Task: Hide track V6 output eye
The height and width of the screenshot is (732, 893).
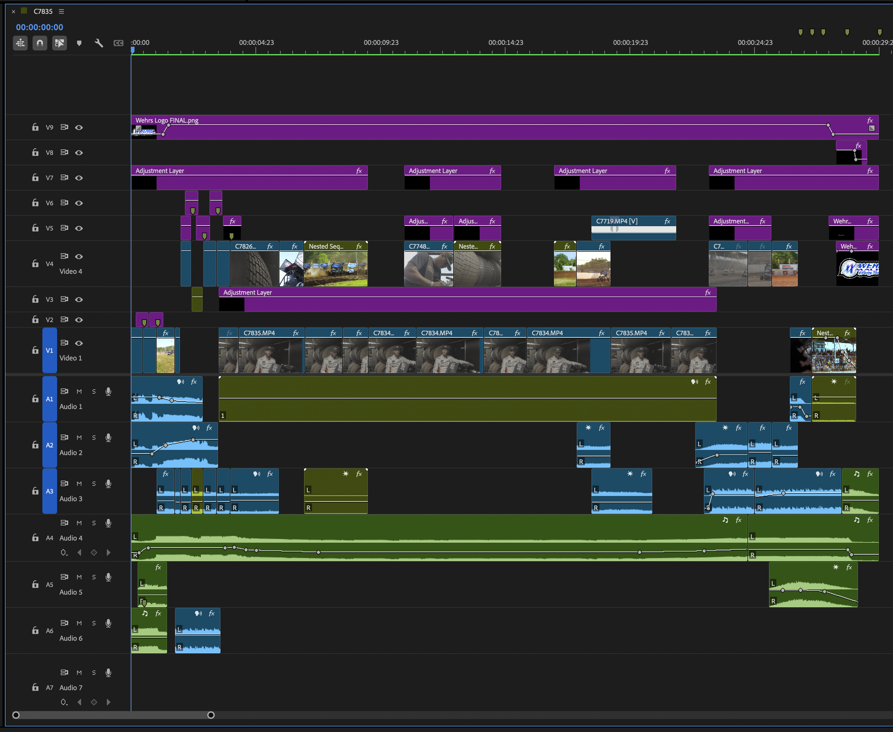Action: [79, 203]
